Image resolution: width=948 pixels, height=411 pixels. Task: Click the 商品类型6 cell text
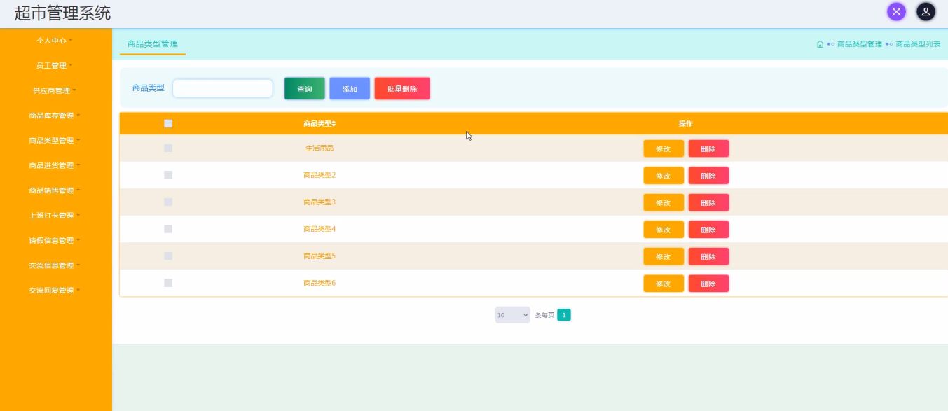[x=320, y=283]
